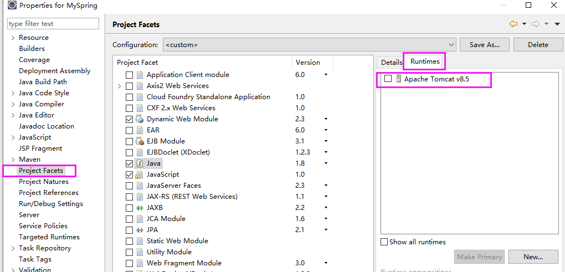Open the EAR version dropdown
The image size is (565, 272).
[326, 130]
